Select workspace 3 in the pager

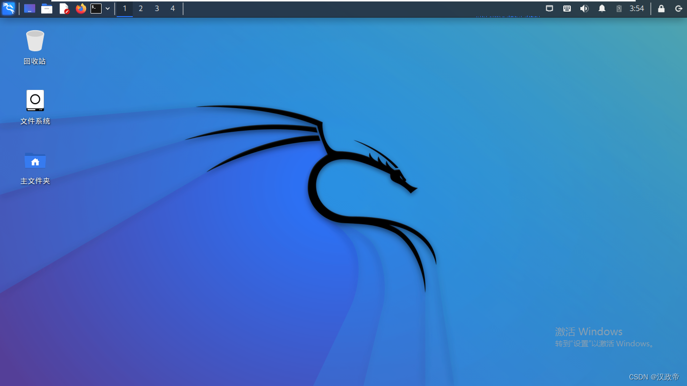click(x=156, y=9)
